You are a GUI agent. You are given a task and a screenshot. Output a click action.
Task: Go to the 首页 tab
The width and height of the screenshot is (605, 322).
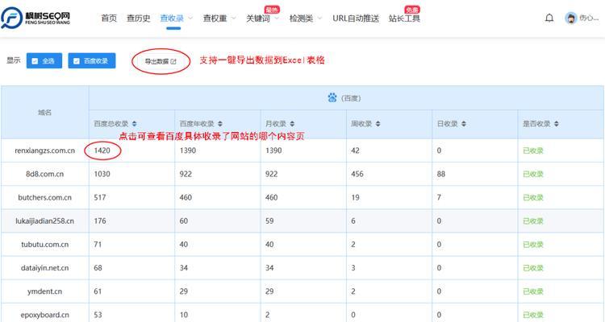tap(109, 18)
